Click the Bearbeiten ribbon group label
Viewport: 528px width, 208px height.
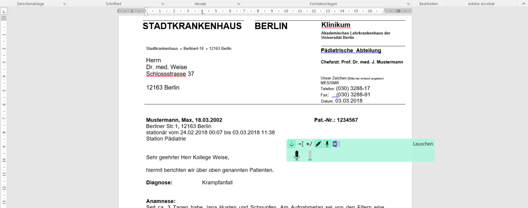[429, 4]
